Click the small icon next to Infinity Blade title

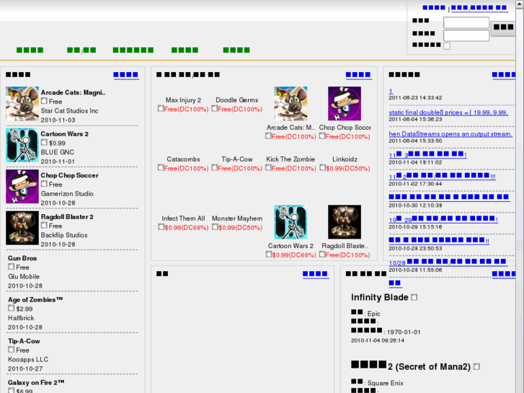click(414, 297)
